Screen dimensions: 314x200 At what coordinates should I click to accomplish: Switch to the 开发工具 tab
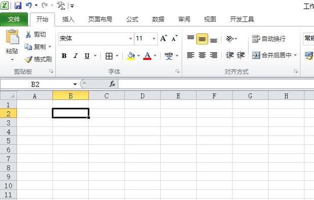(242, 19)
